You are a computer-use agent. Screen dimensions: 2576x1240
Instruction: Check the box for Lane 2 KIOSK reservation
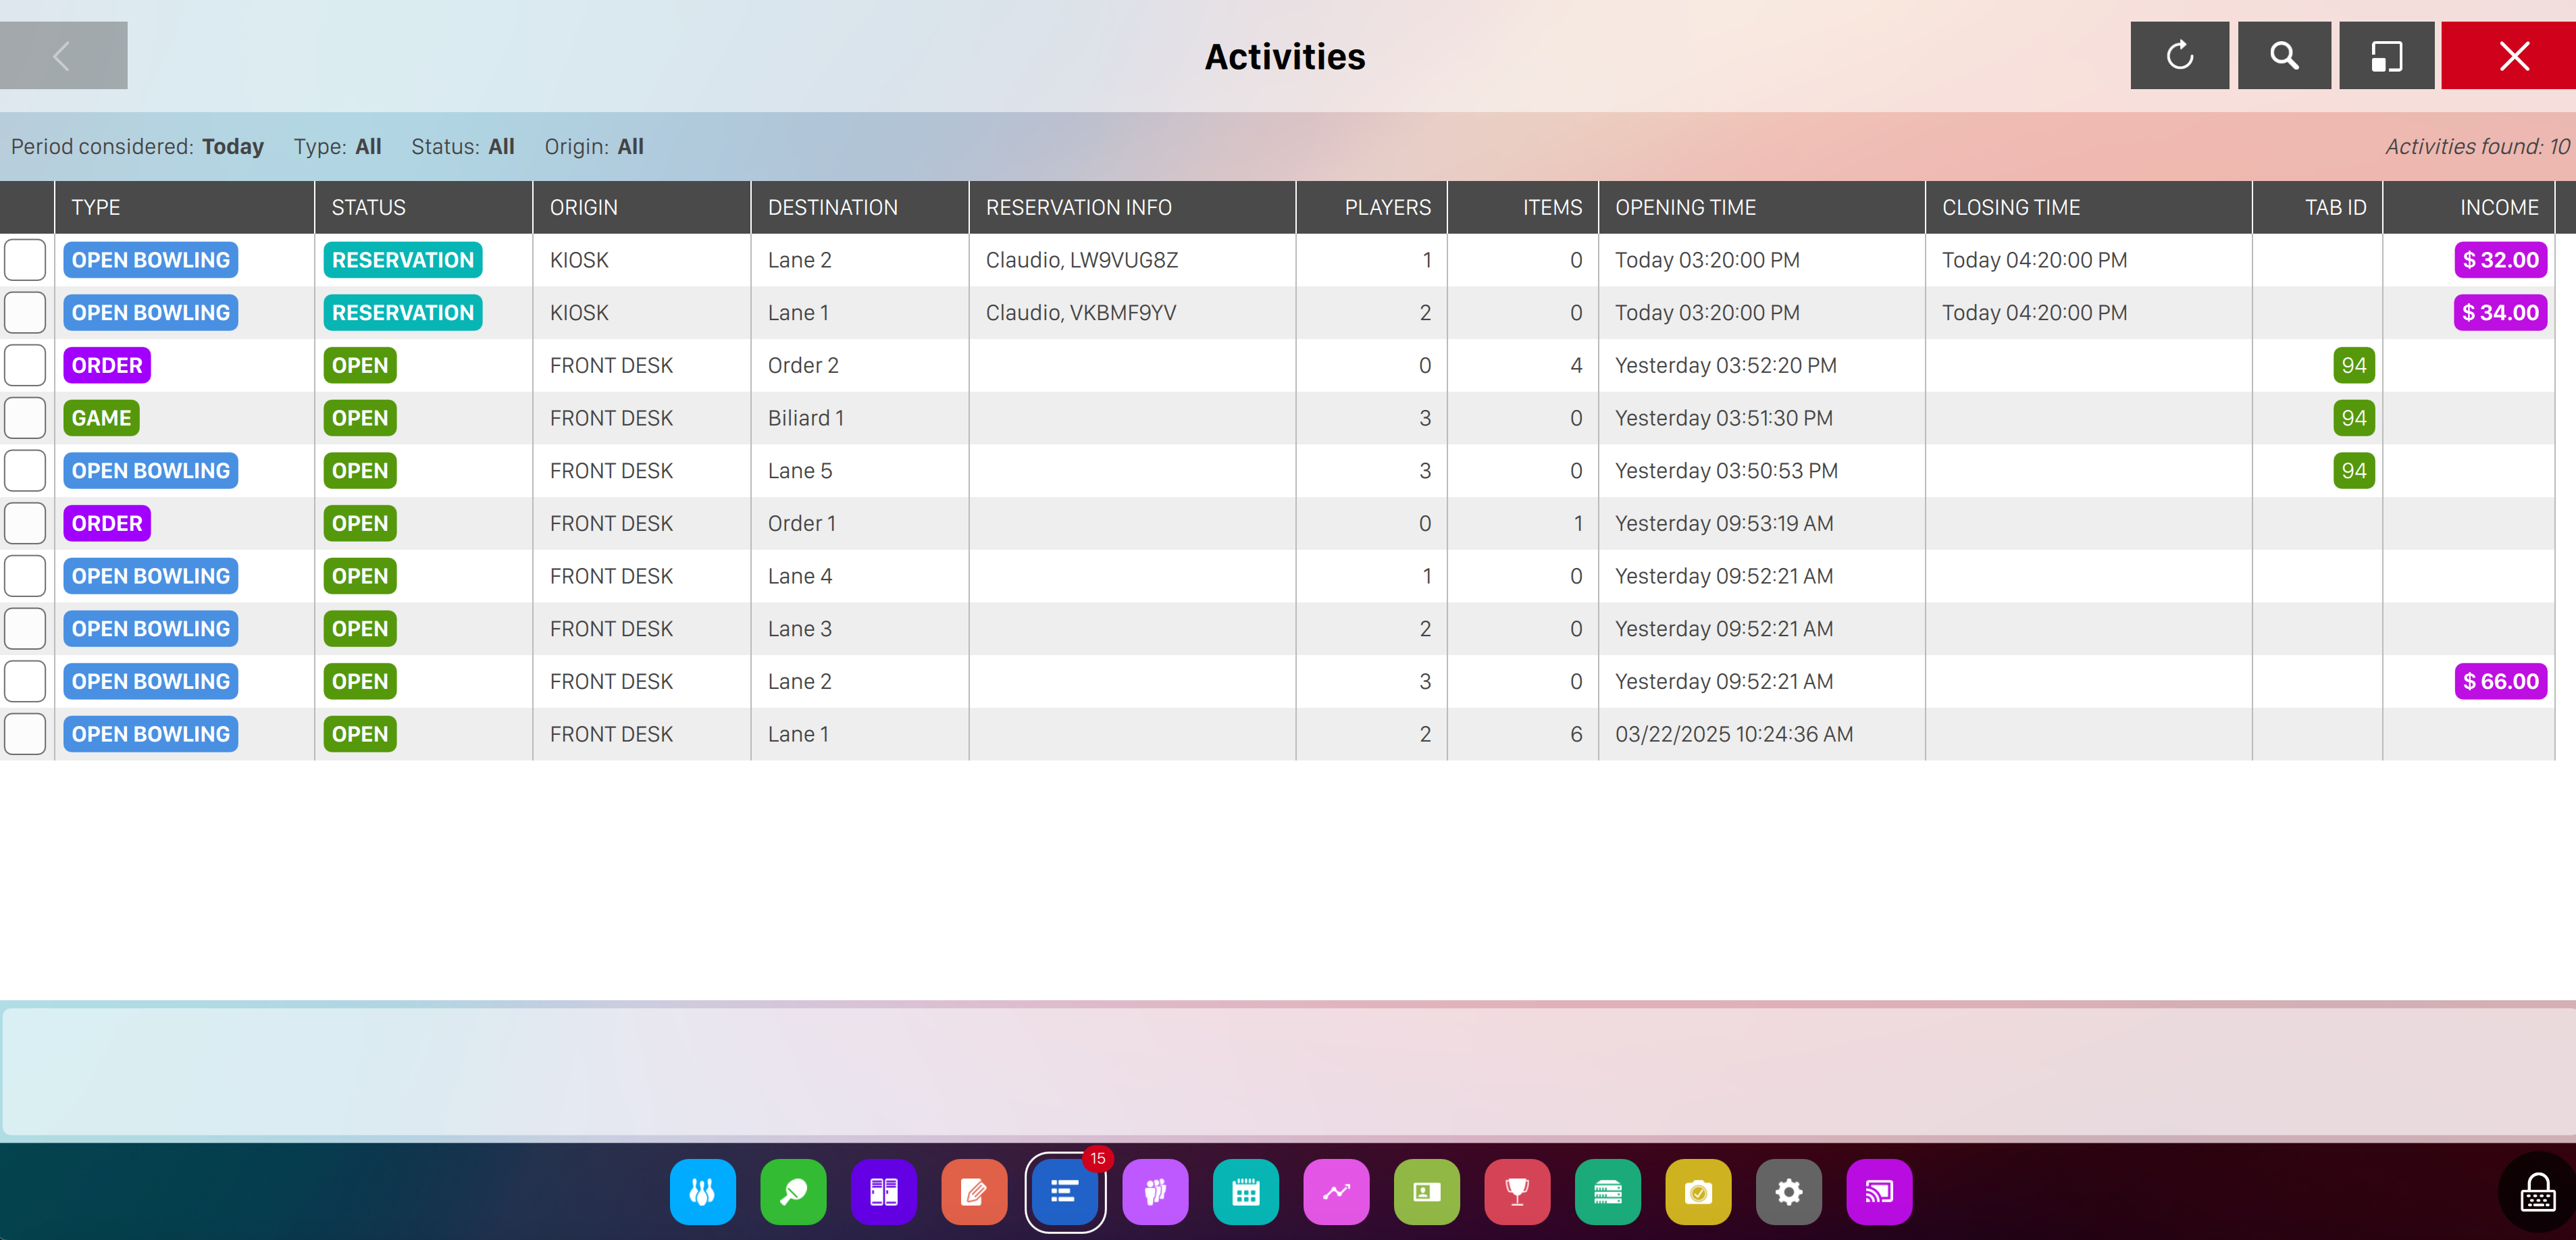25,260
